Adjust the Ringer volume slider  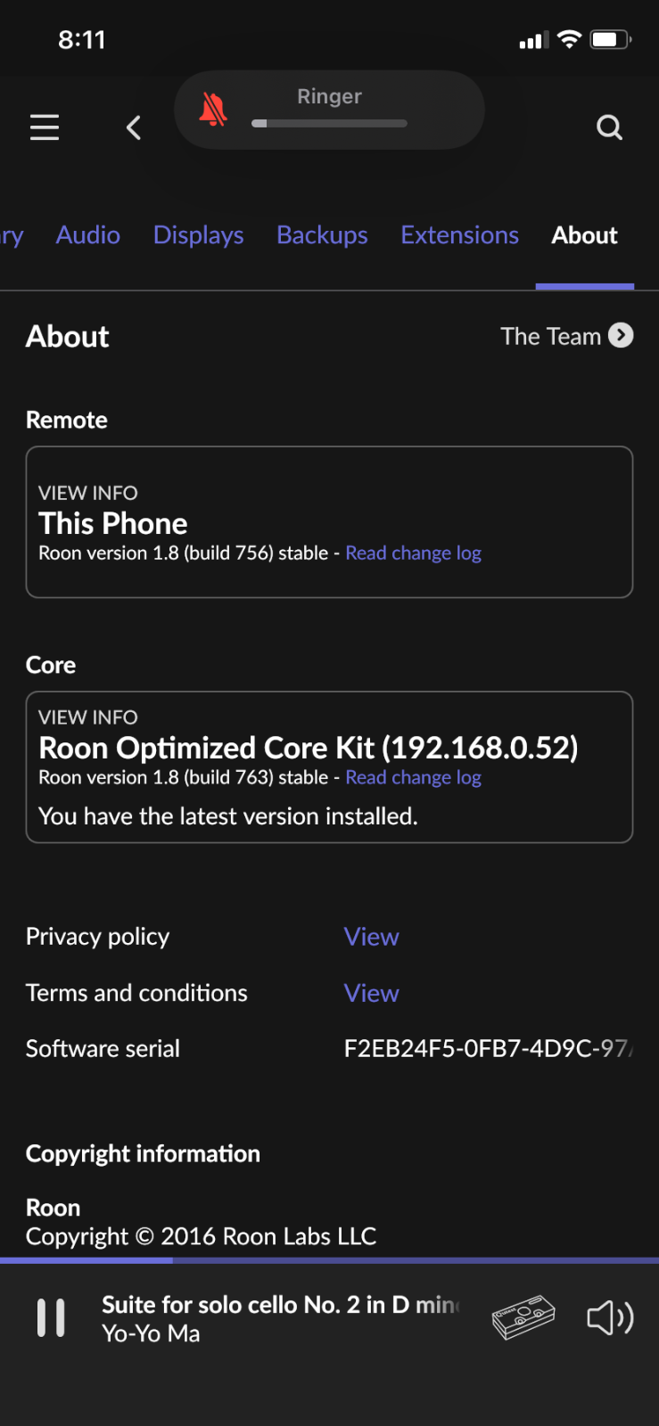click(330, 124)
